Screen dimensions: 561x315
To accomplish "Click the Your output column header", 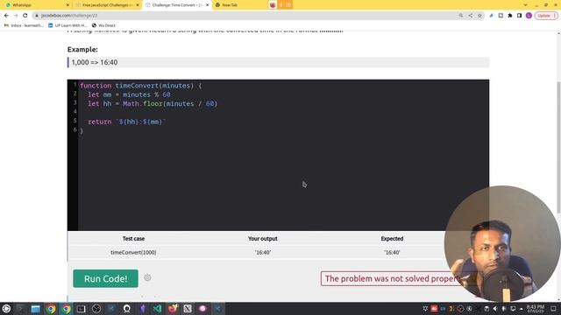I will (x=263, y=239).
